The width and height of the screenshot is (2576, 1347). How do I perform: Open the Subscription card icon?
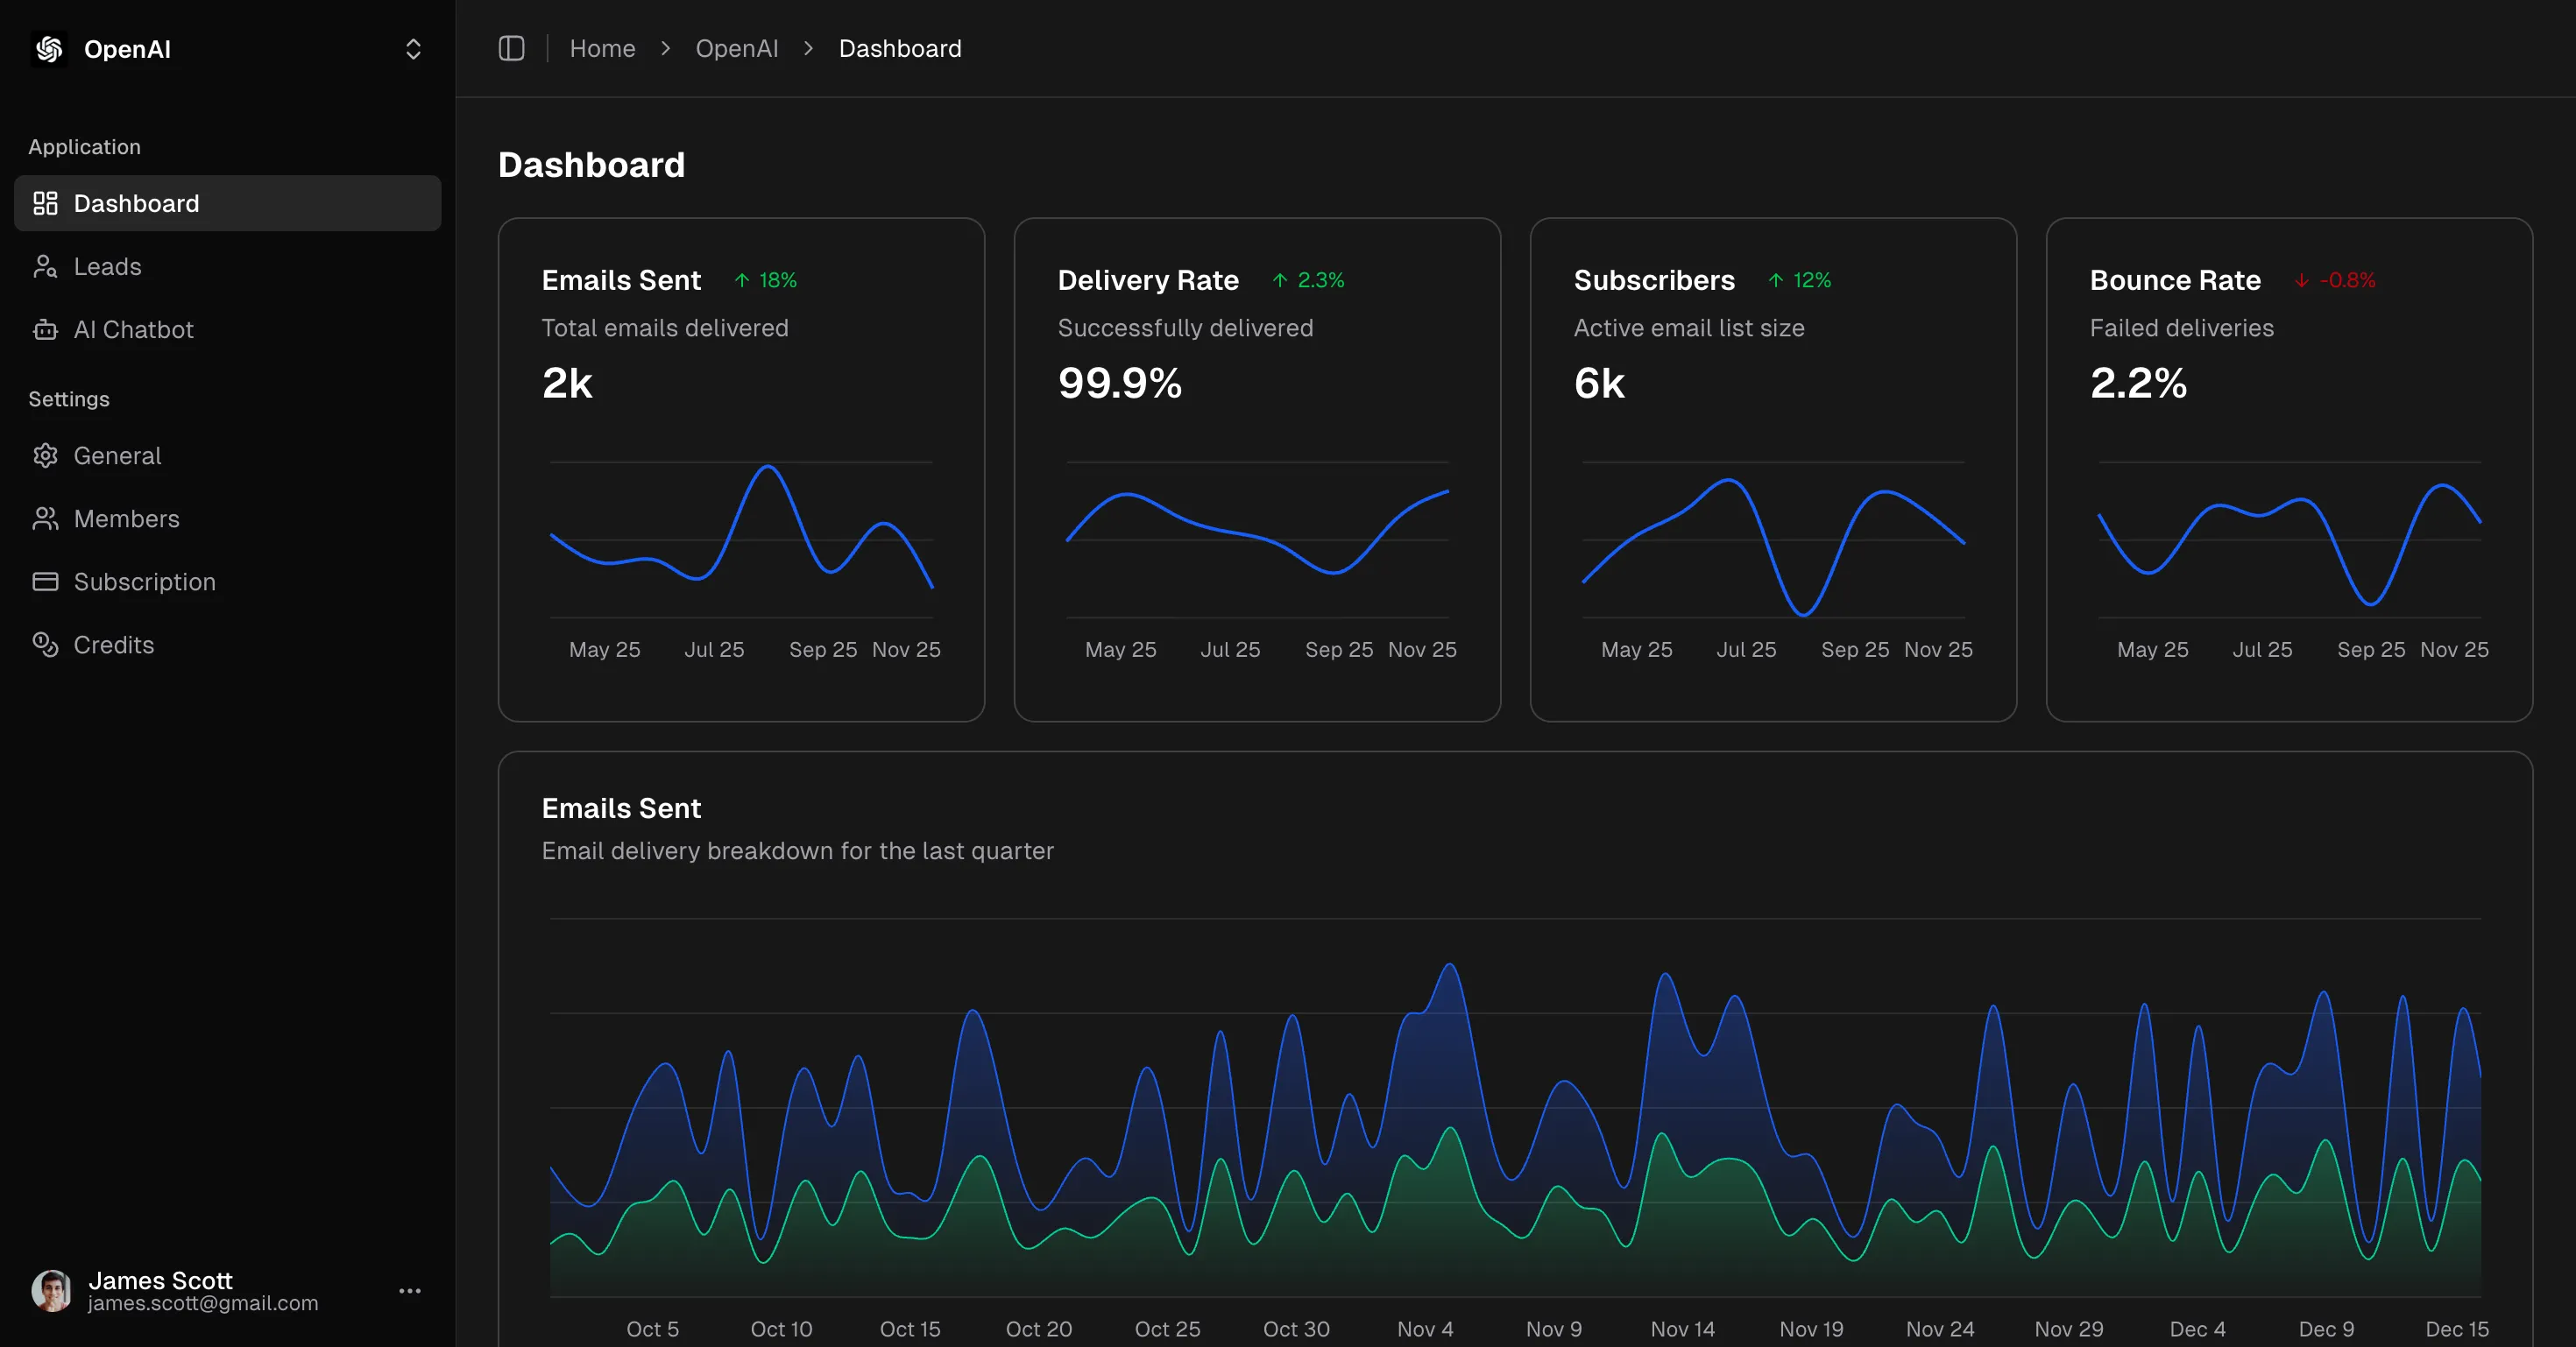(x=45, y=582)
